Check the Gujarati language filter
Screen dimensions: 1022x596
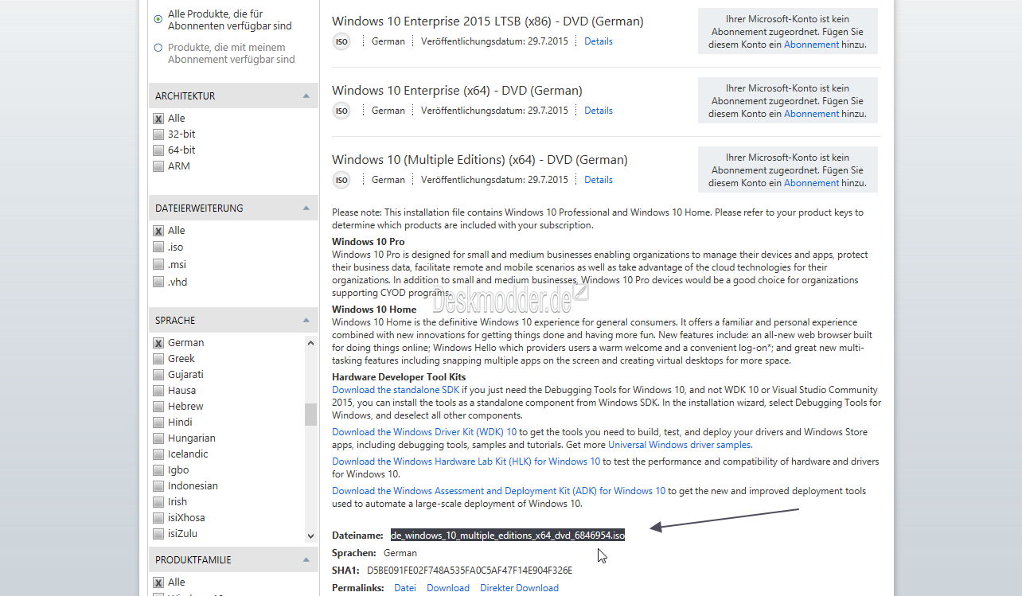coord(158,375)
